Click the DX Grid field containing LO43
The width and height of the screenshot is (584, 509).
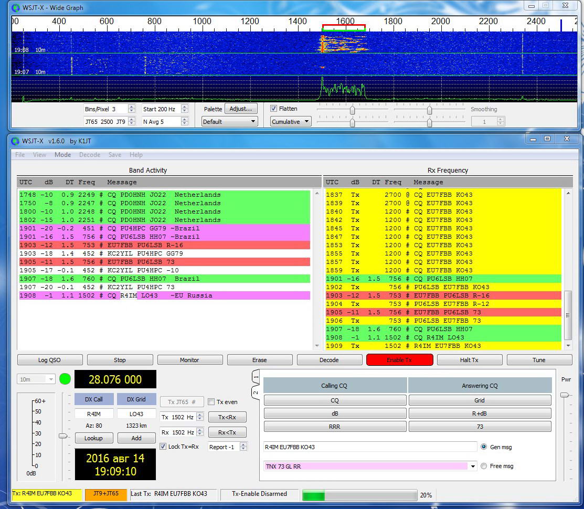[136, 413]
